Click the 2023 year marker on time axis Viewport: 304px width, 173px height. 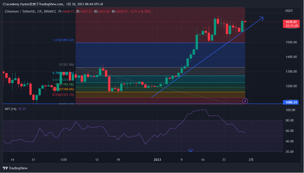(x=157, y=160)
